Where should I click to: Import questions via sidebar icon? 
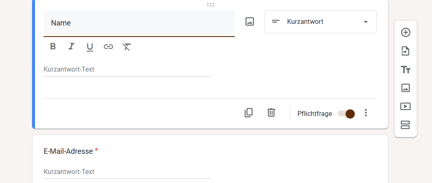pyautogui.click(x=406, y=51)
